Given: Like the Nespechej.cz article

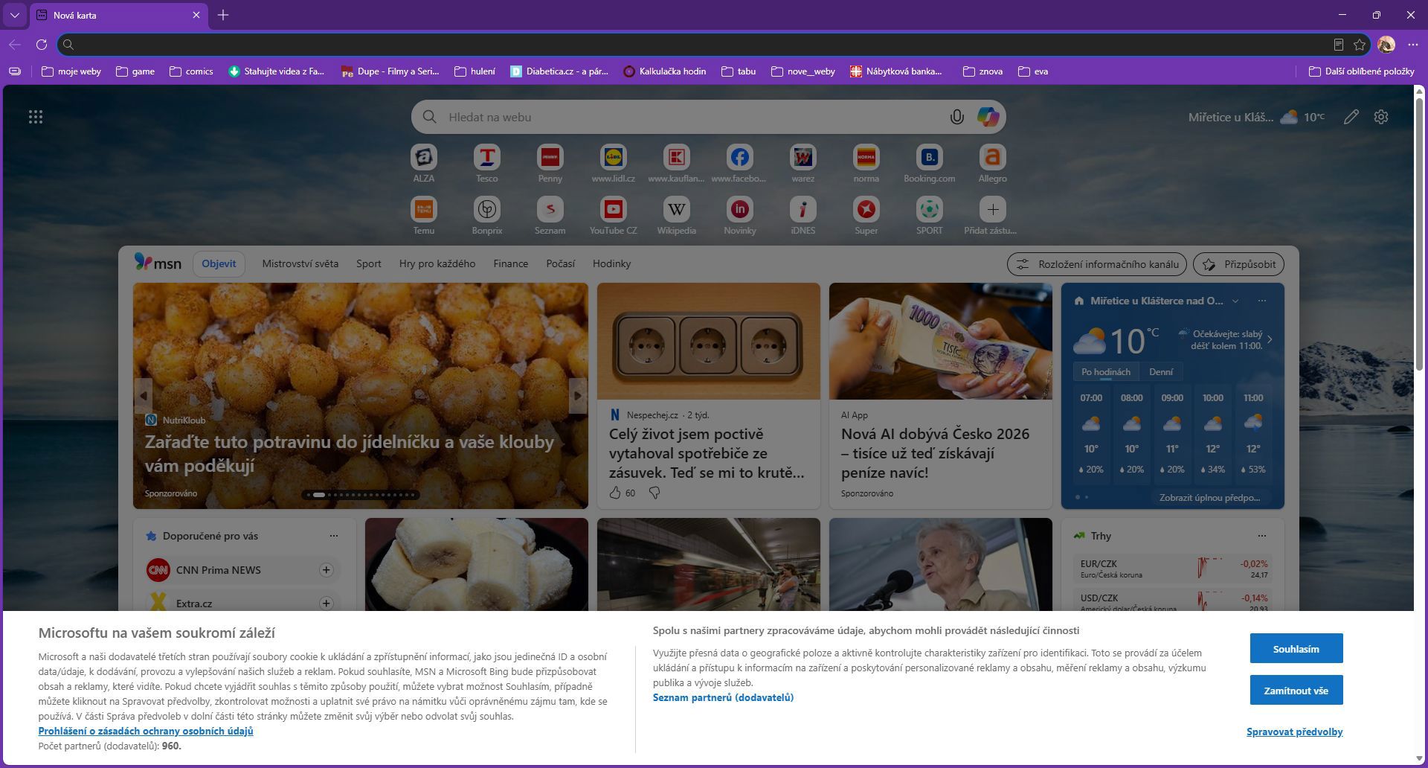Looking at the screenshot, I should point(615,493).
